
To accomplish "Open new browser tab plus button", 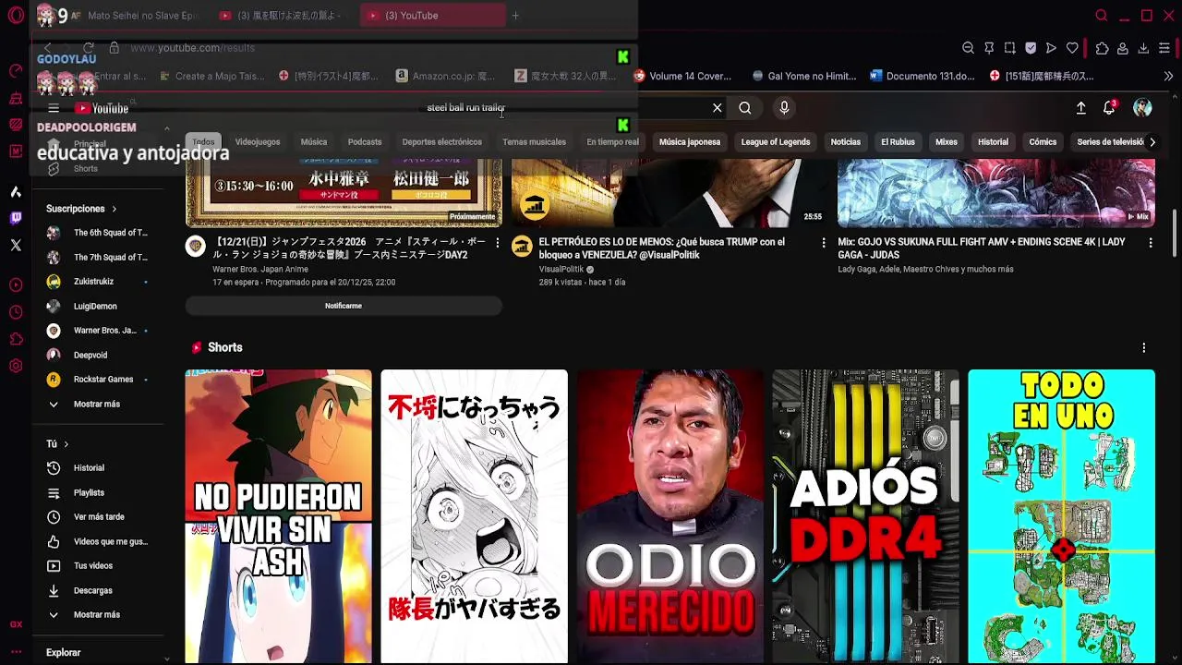I will click(x=515, y=16).
